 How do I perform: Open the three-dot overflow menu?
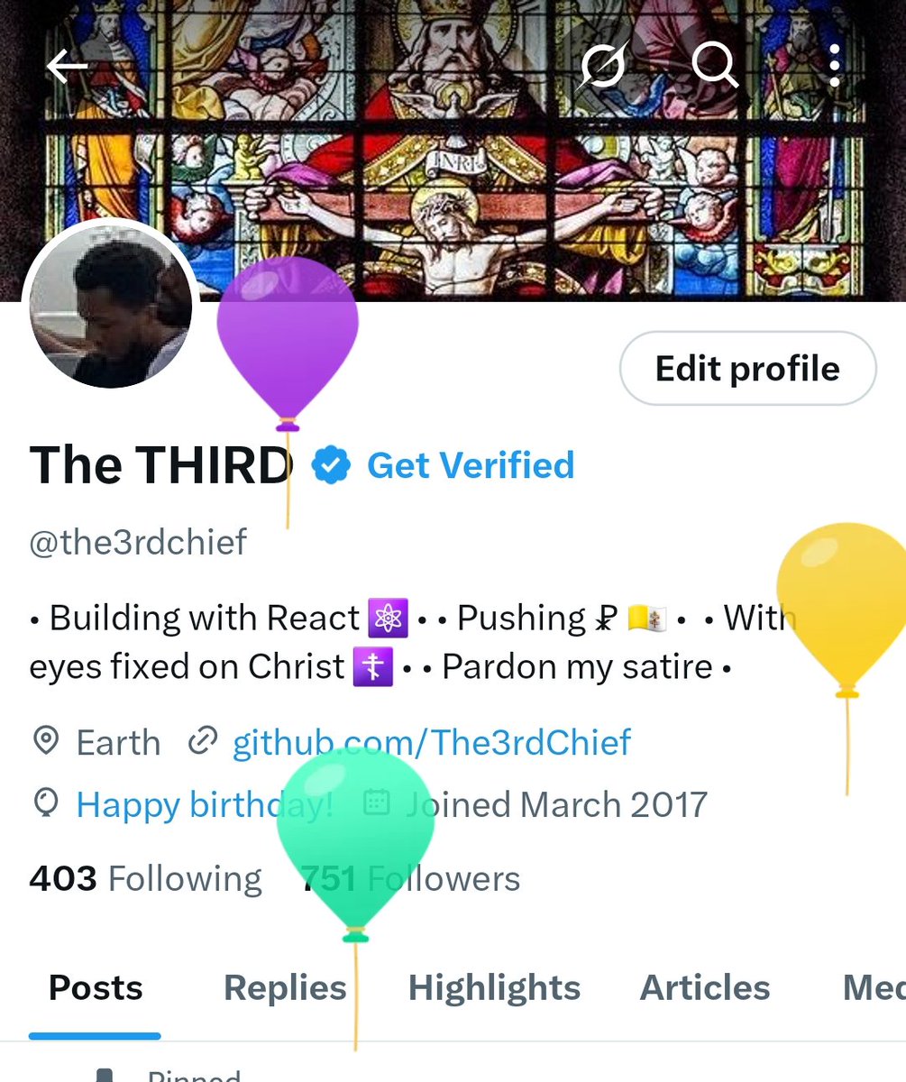tap(835, 66)
